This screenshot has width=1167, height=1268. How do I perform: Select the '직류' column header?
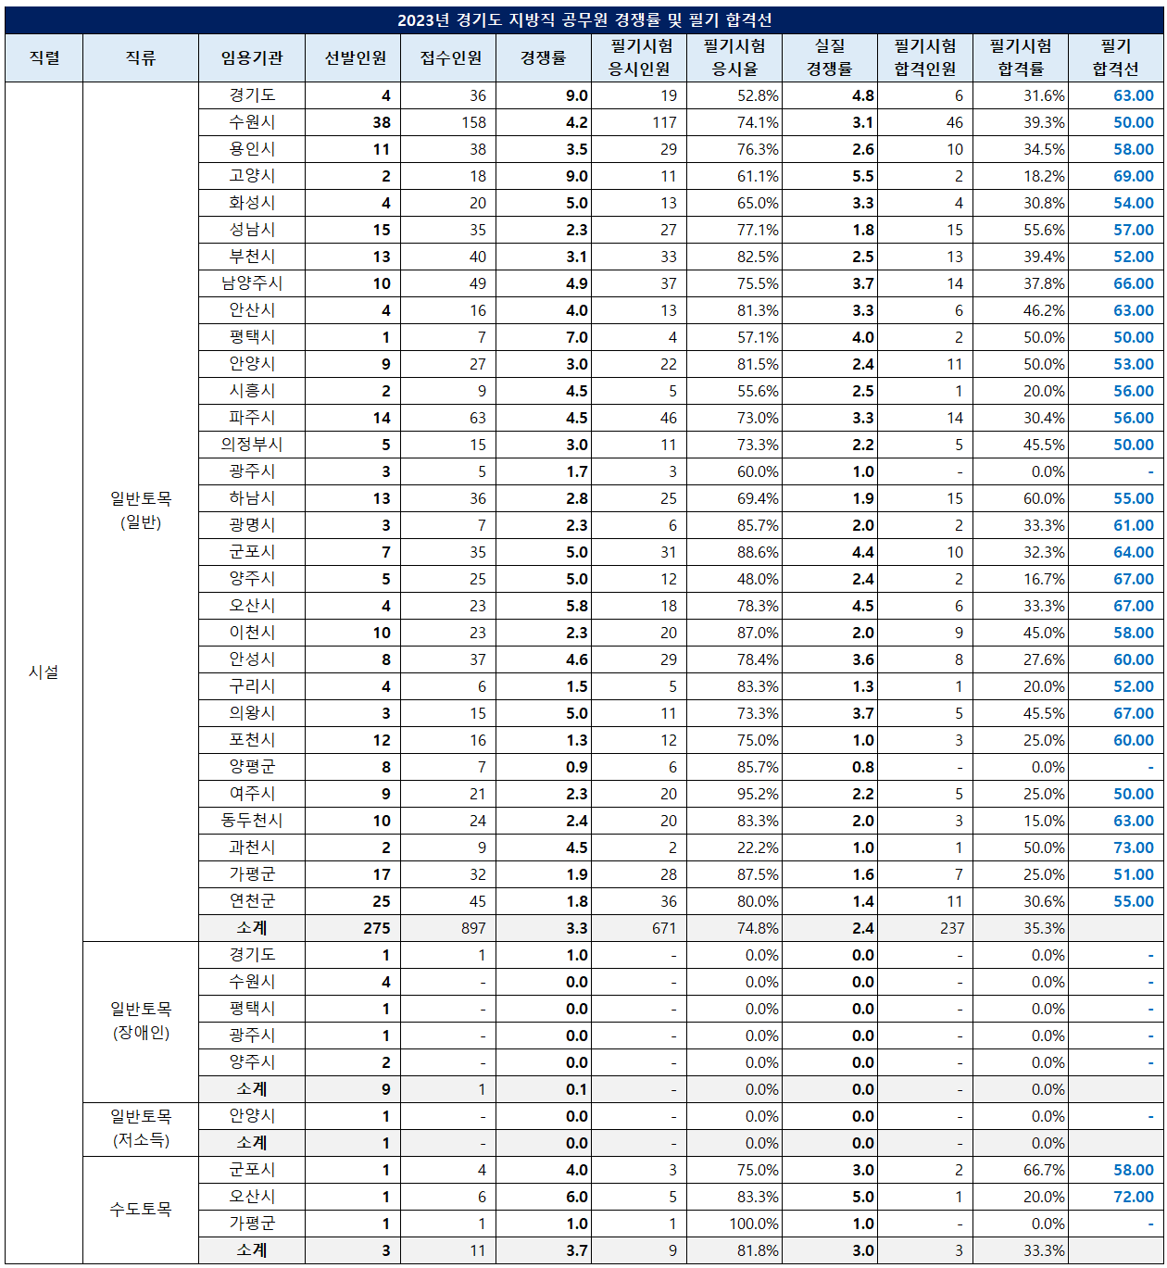coord(141,57)
